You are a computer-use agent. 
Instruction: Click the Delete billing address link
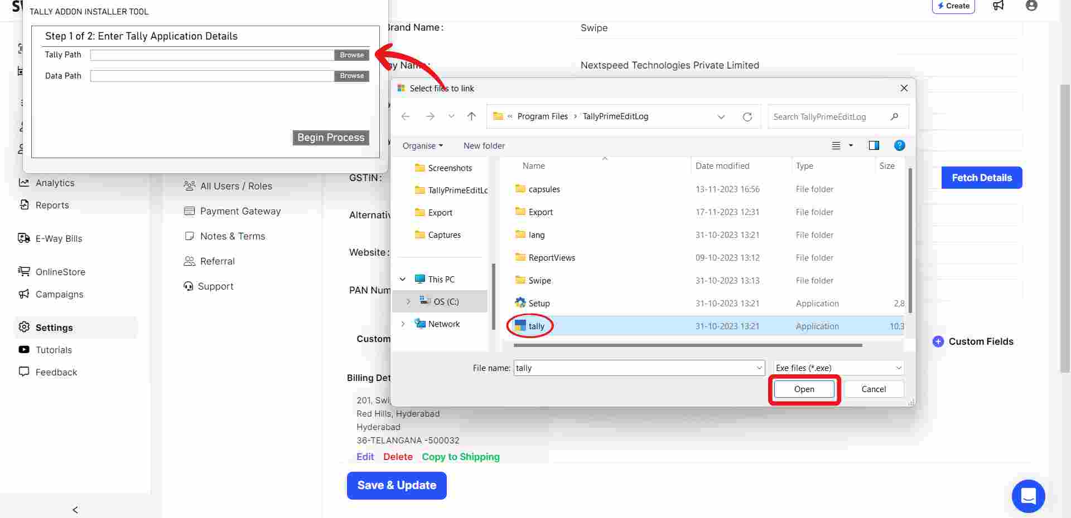398,457
